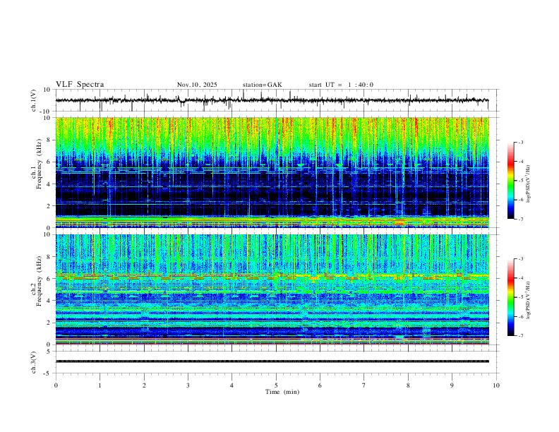
Task: Click the "VLF Spectra" title text
Action: pyautogui.click(x=80, y=85)
